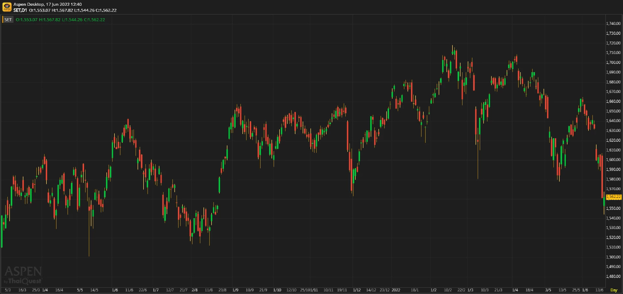Click the 23/8 date on time axis
The height and width of the screenshot is (294, 623).
click(x=223, y=290)
